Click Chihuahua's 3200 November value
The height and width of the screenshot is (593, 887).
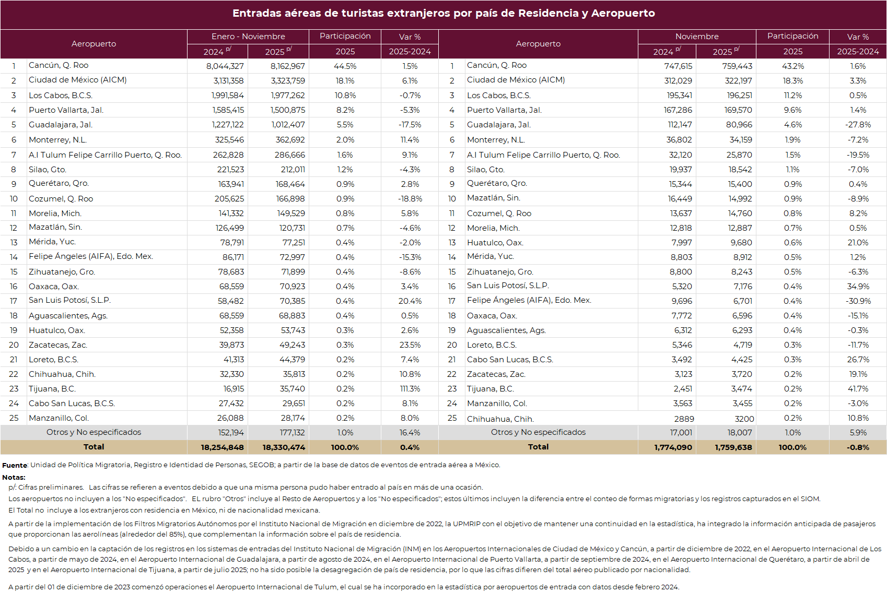[x=744, y=419]
